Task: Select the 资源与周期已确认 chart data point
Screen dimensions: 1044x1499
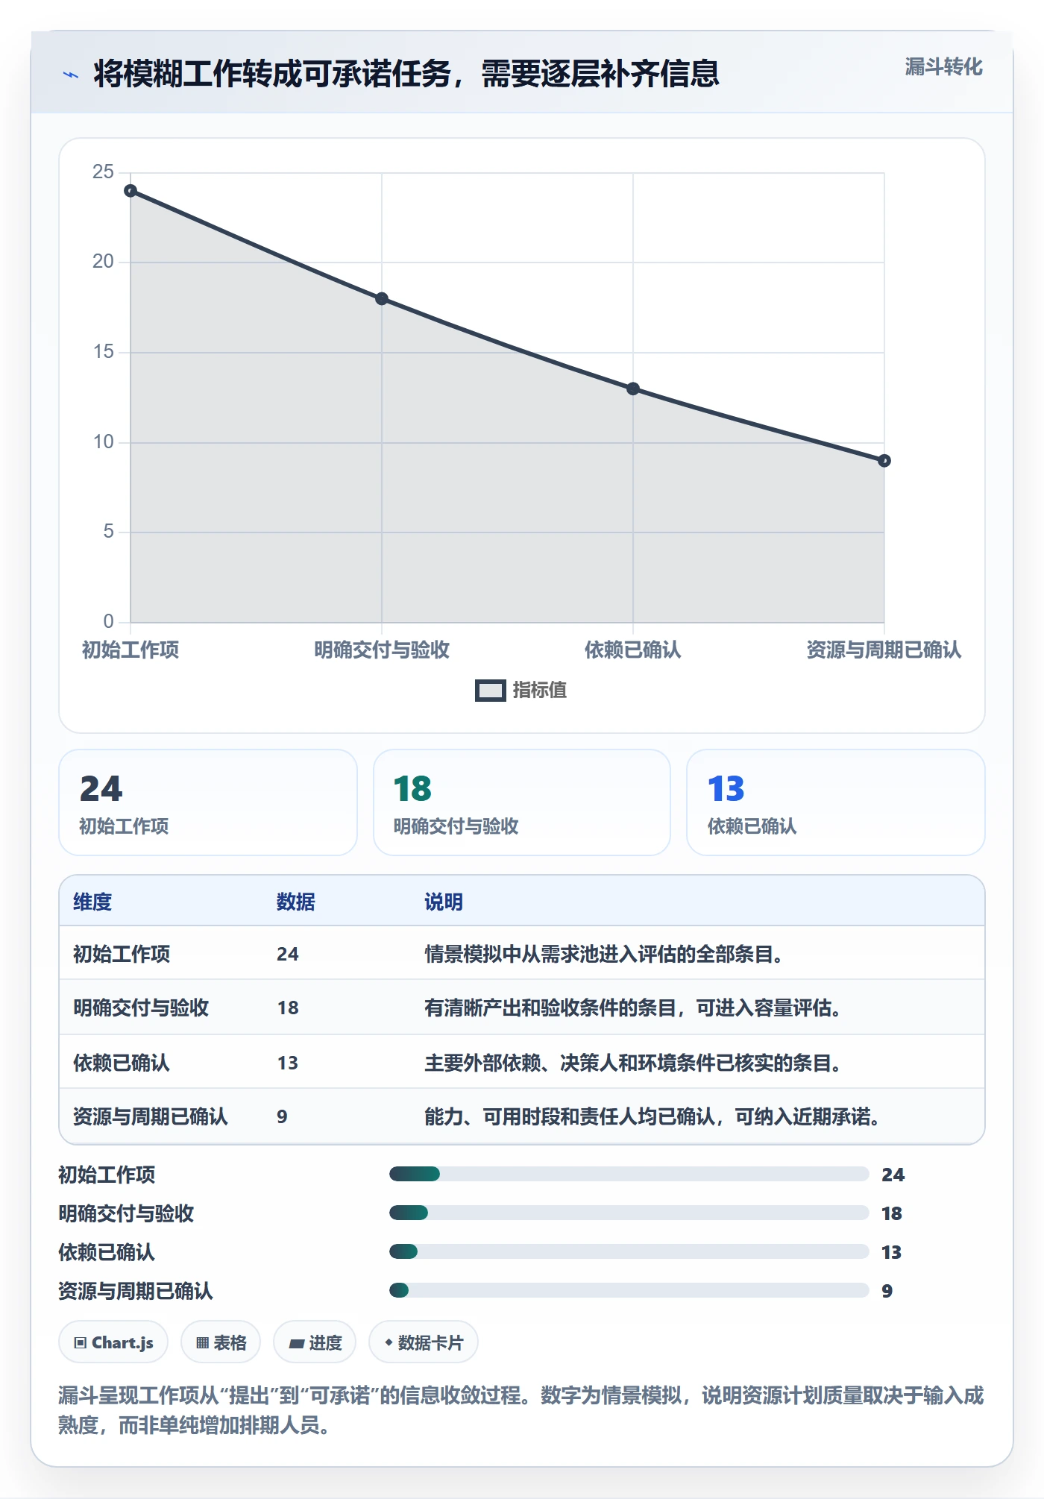Action: [x=884, y=461]
